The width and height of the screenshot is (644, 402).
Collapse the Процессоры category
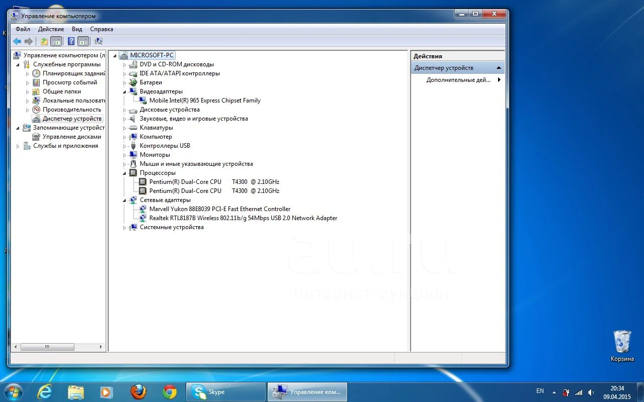[x=125, y=173]
